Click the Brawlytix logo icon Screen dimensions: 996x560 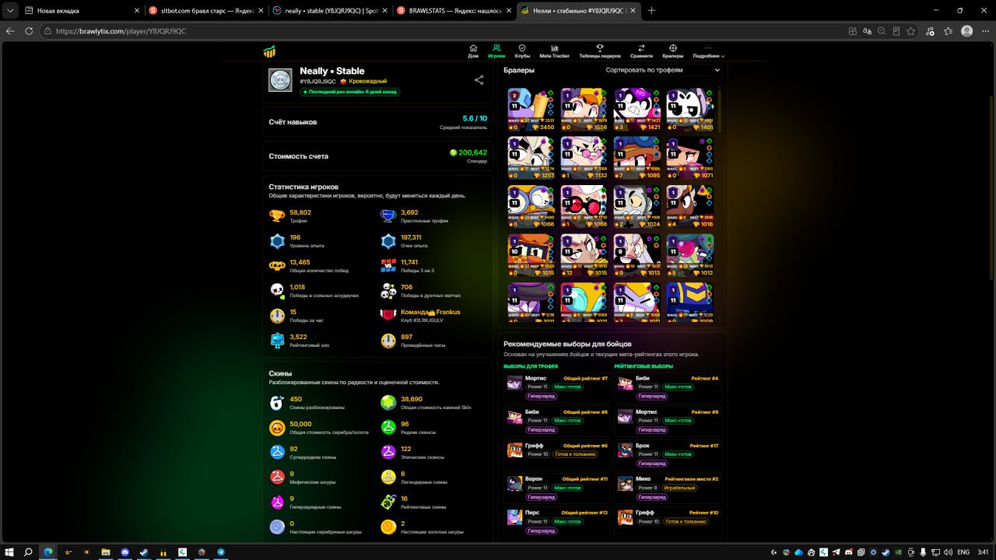point(269,52)
